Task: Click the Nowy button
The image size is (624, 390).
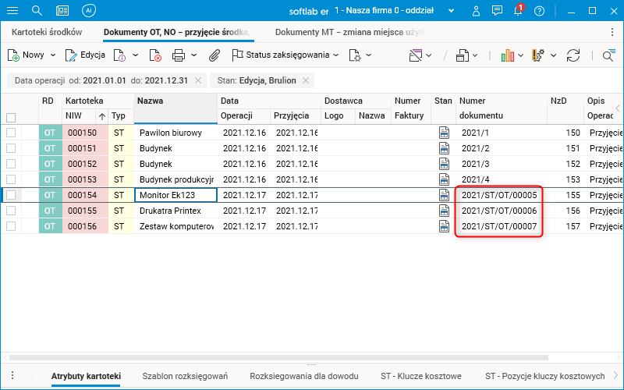Action: click(x=26, y=55)
